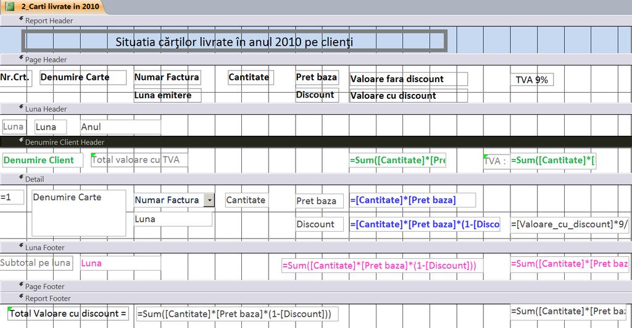Select the bold Discount header label
Image resolution: width=632 pixels, height=328 pixels.
317,95
